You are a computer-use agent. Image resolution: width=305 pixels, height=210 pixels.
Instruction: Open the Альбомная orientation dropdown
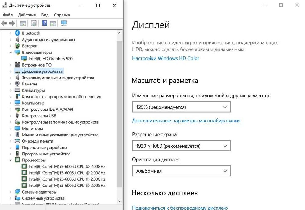pos(181,171)
